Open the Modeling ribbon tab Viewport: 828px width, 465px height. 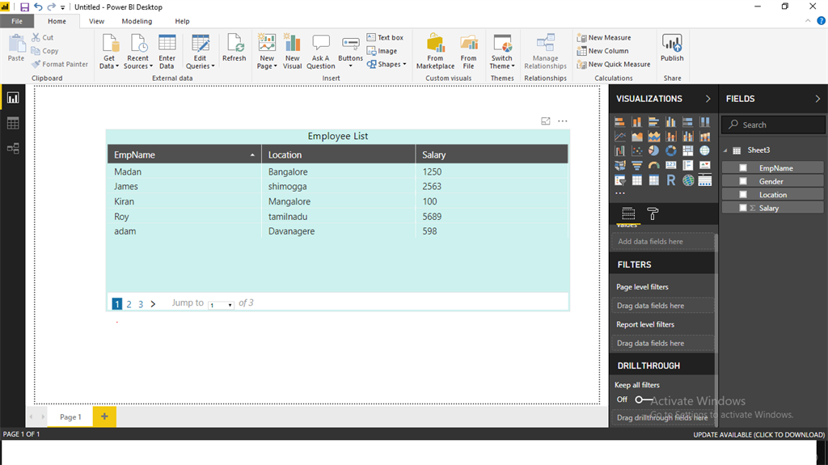[137, 21]
